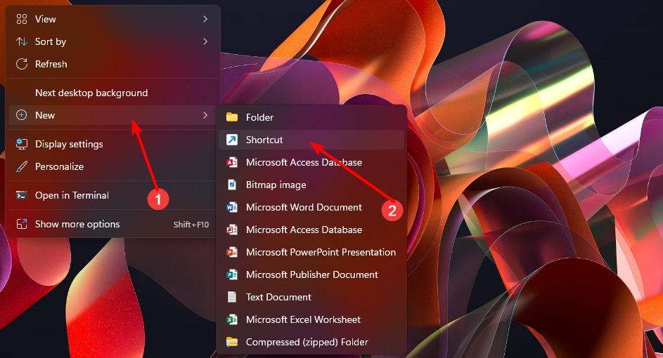
Task: Click the Shortcut arrow icon
Action: coord(232,140)
